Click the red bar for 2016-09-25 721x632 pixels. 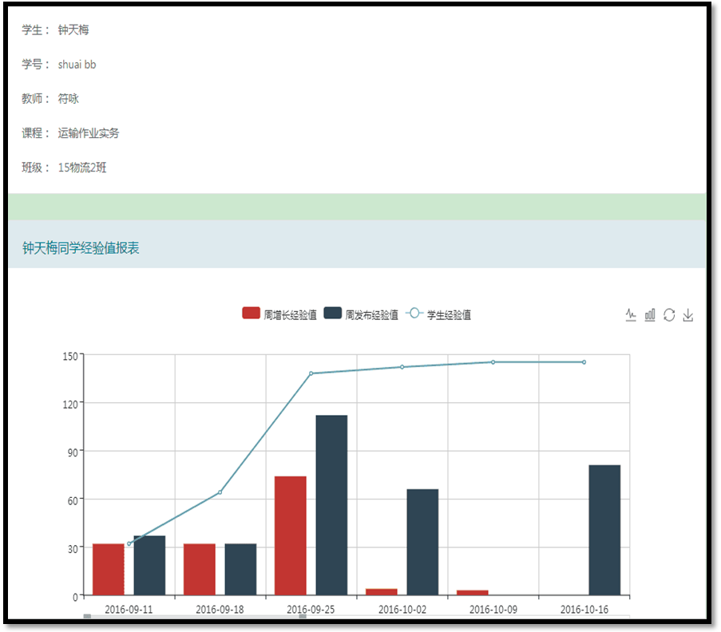pos(291,535)
